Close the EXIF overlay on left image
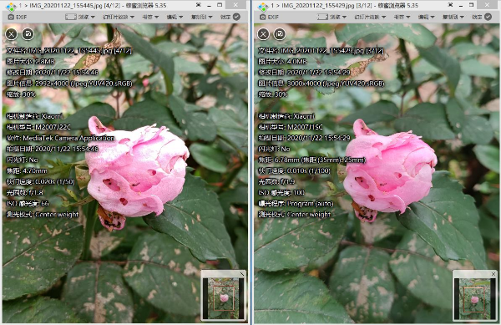 12,34
